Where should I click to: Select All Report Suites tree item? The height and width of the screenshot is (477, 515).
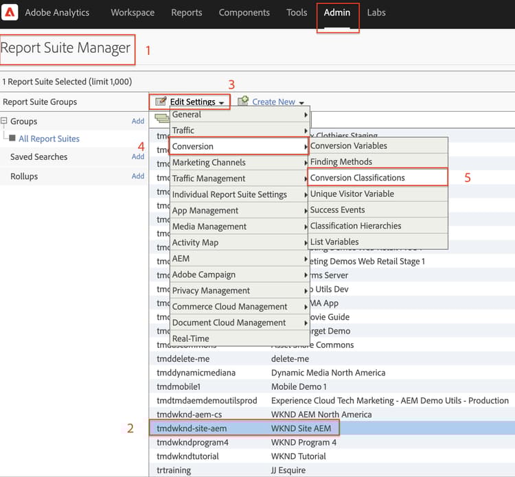[x=49, y=139]
